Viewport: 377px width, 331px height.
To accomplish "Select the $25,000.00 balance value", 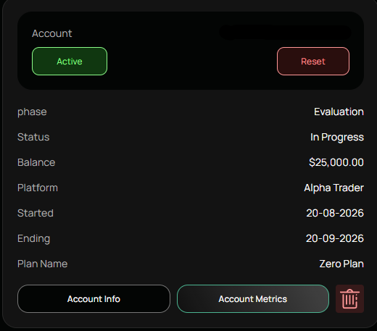I will [336, 162].
